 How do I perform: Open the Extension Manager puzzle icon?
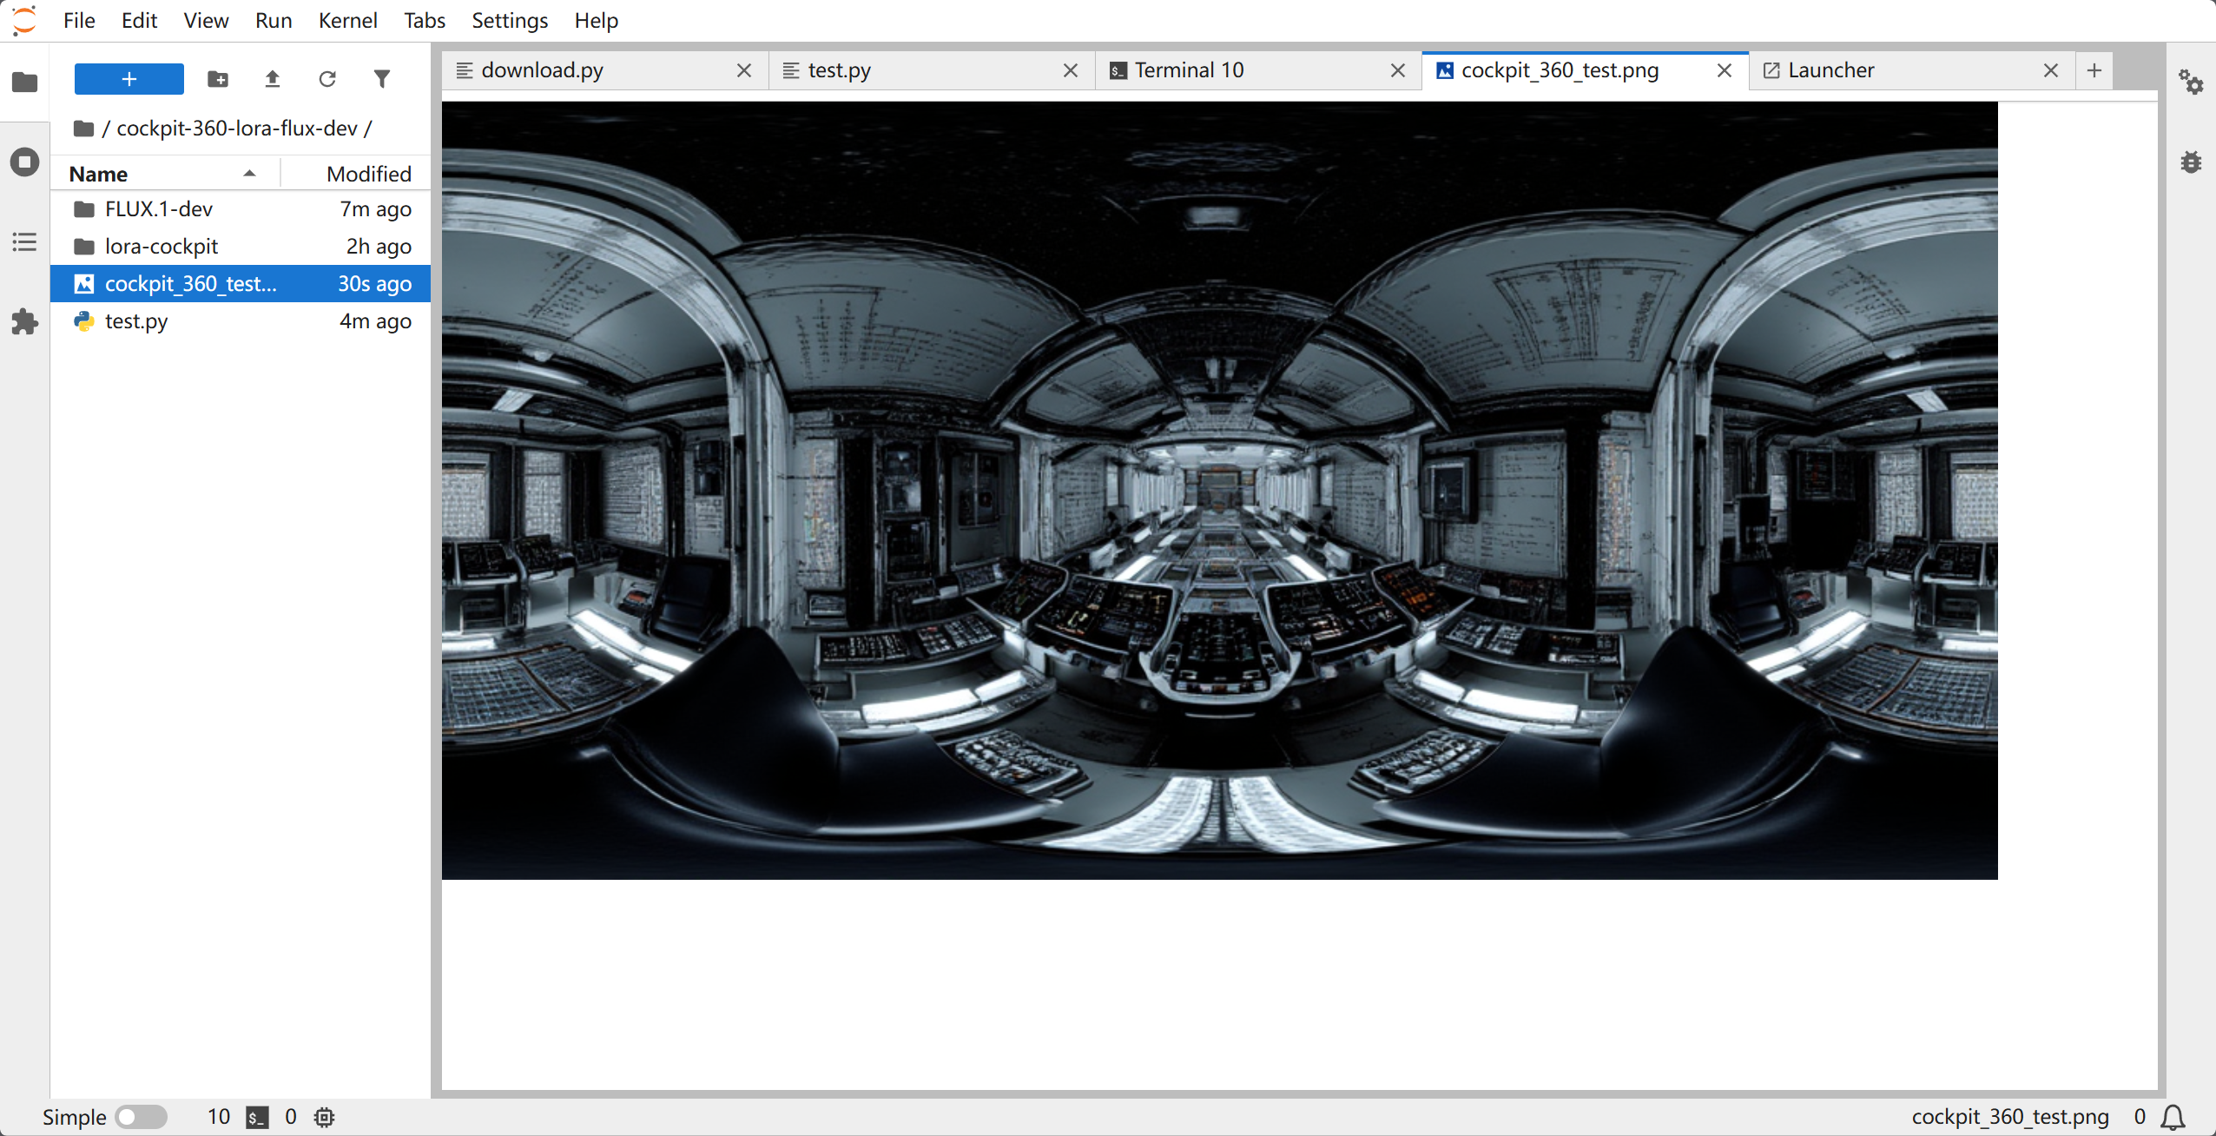click(x=24, y=322)
